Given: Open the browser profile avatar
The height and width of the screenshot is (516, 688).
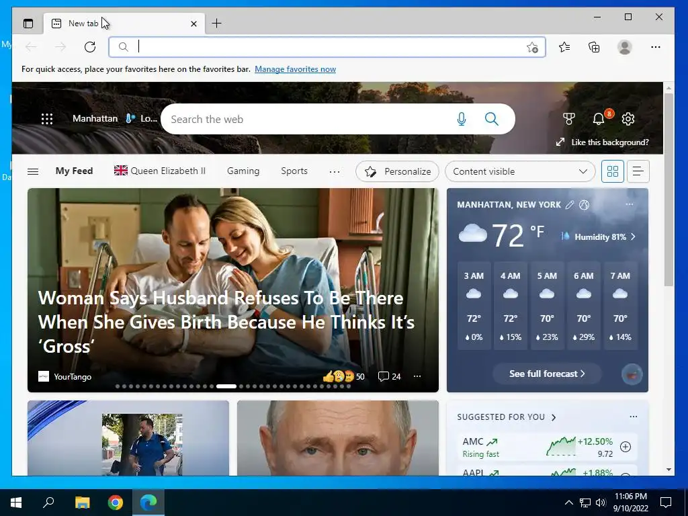Looking at the screenshot, I should pos(624,47).
